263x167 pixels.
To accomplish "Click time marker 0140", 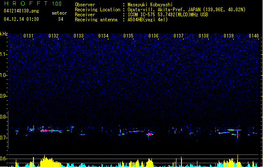I will coord(254,36).
